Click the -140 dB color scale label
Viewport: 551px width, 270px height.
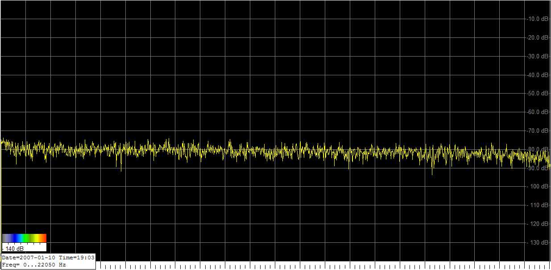click(13, 249)
